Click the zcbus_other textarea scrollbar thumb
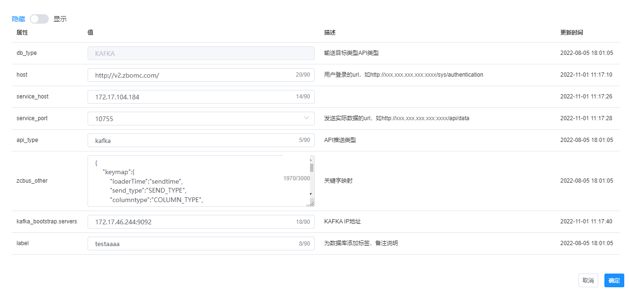The image size is (629, 292). pyautogui.click(x=311, y=167)
